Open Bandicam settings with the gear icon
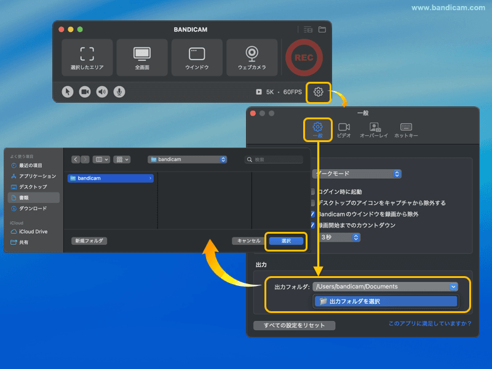The image size is (492, 369). click(x=319, y=92)
